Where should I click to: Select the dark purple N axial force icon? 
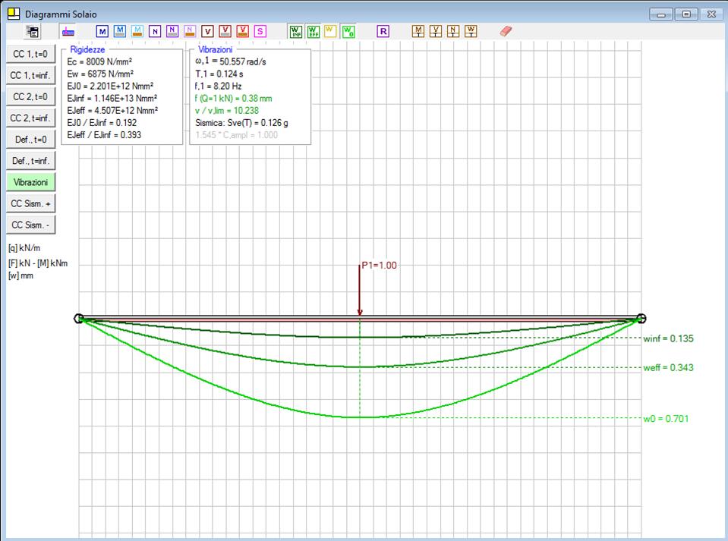pyautogui.click(x=155, y=31)
